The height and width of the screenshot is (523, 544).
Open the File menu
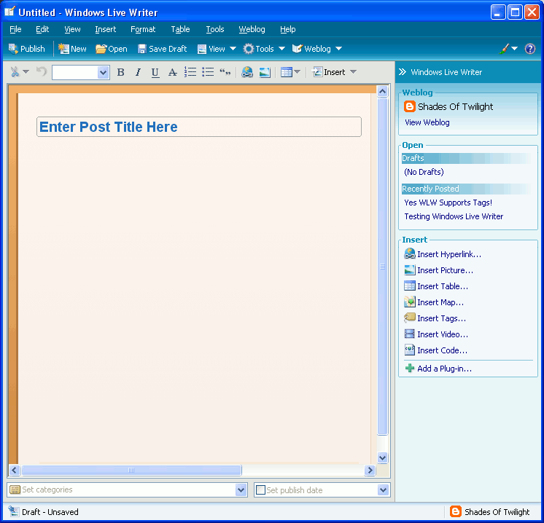[15, 29]
